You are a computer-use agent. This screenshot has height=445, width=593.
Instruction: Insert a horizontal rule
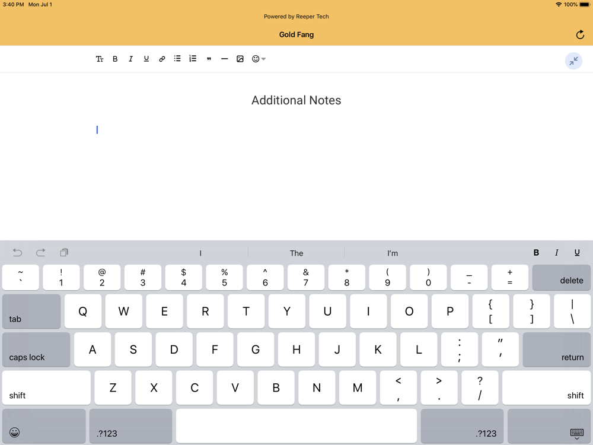coord(224,59)
